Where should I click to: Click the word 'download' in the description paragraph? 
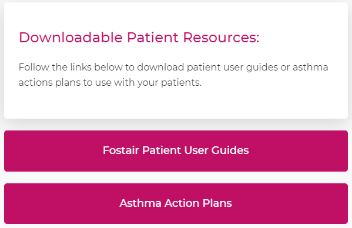(160, 67)
